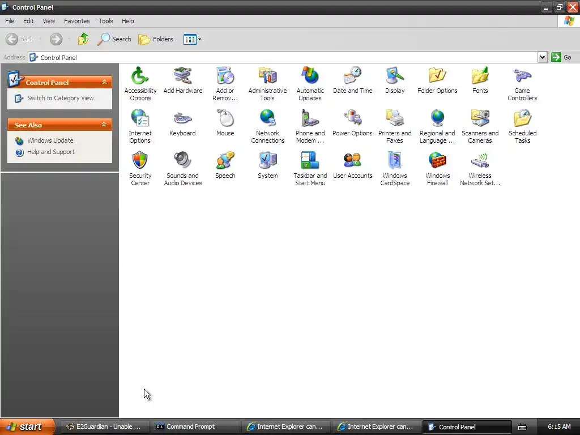Image resolution: width=580 pixels, height=435 pixels.
Task: Click the clock showing 6:15 AM
Action: click(x=559, y=427)
